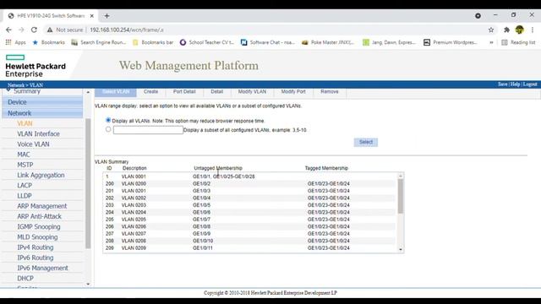Open Voice VLAN in sidebar

coord(33,144)
